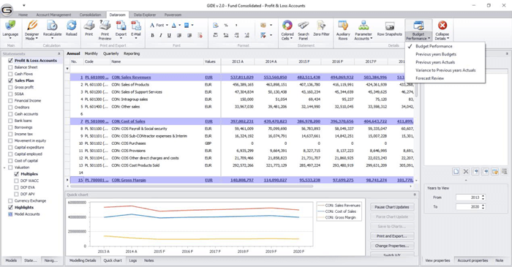Open the fill color picker
This screenshot has height=267, width=512.
click(186, 25)
